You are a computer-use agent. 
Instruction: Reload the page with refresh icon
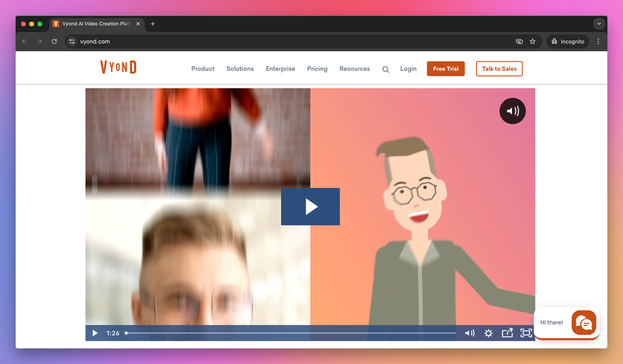tap(54, 41)
